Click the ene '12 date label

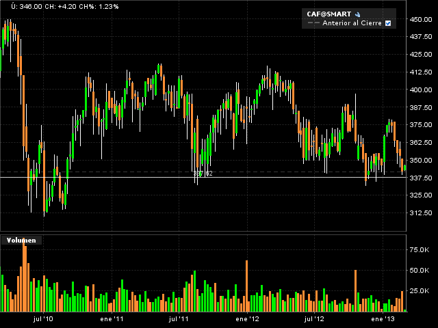coord(247,319)
